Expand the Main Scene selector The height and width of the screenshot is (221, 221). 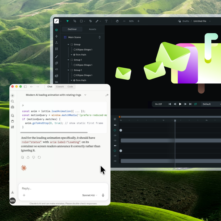click(x=99, y=37)
